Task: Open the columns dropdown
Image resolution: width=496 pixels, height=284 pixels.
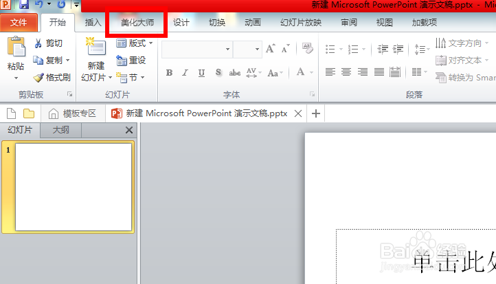Action: click(x=419, y=72)
